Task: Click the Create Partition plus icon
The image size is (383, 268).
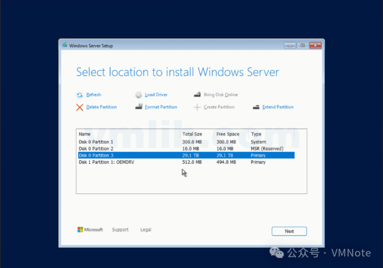Action: coord(197,107)
